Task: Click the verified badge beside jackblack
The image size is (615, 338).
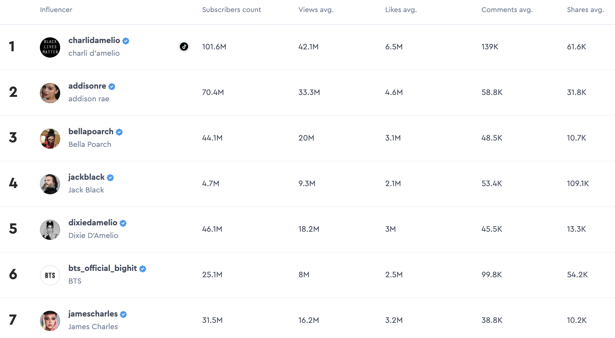Action: [110, 178]
